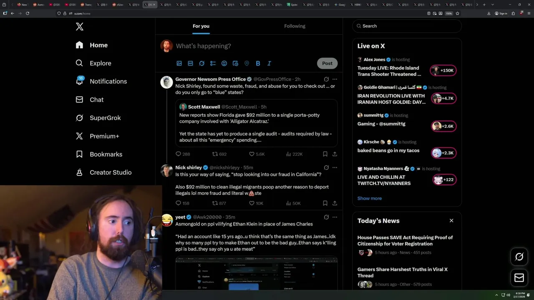Open Chat in the sidebar

[x=90, y=100]
